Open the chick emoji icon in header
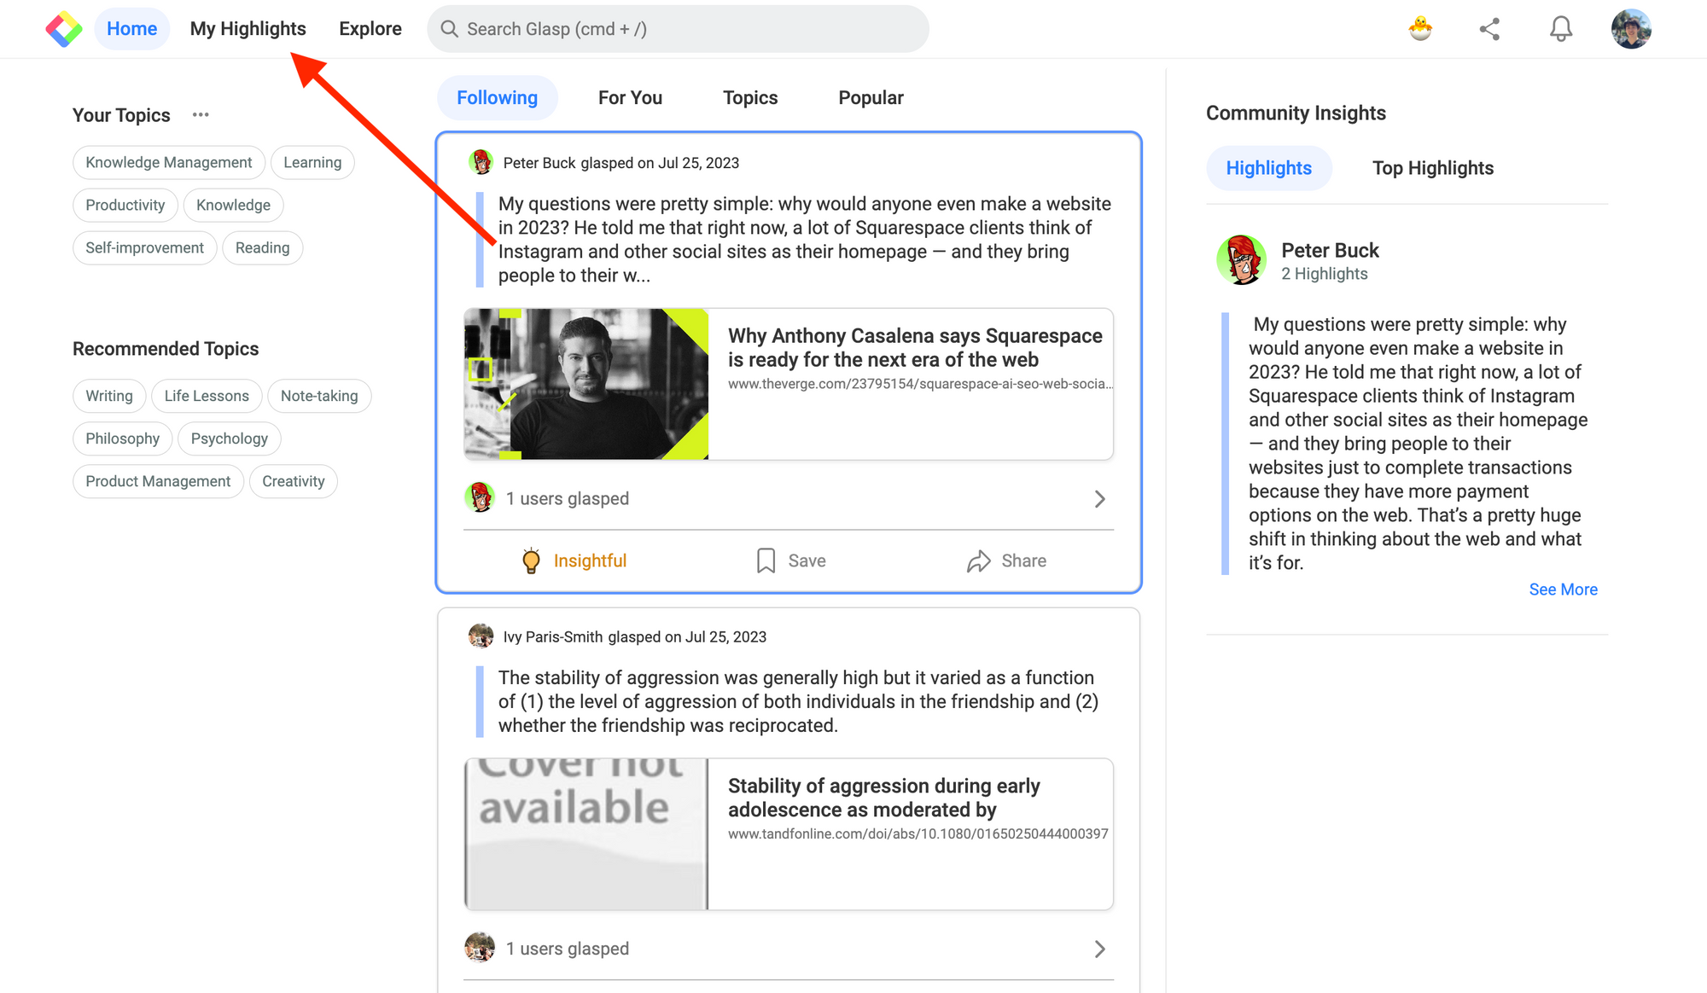Viewport: 1707px width, 993px height. [x=1420, y=29]
